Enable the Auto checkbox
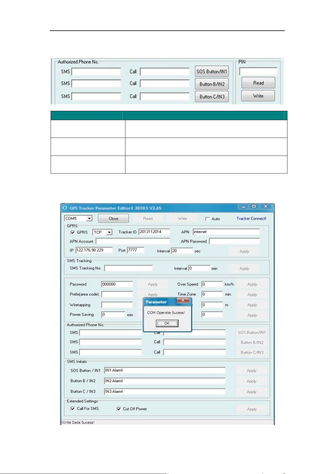335x474 pixels. click(208, 219)
